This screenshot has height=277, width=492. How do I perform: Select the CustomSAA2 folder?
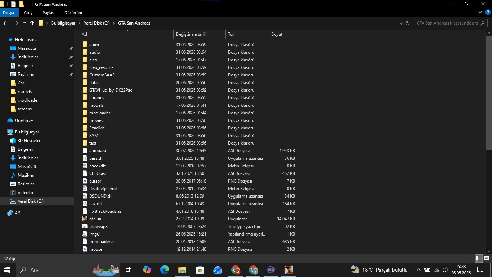(102, 75)
